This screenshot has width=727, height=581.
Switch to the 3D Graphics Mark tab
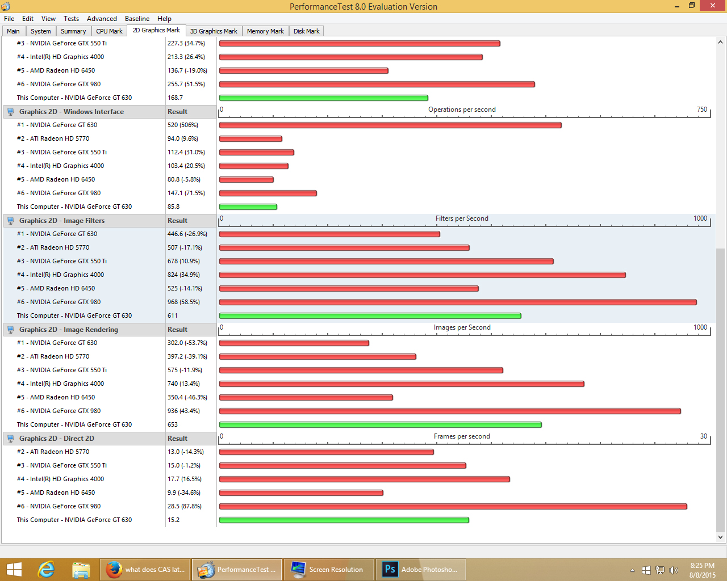tap(214, 31)
